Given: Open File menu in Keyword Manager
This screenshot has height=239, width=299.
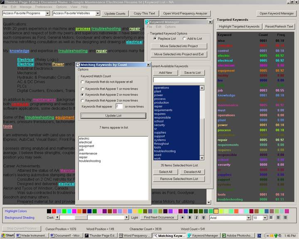Looking at the screenshot, I should pyautogui.click(x=149, y=27).
